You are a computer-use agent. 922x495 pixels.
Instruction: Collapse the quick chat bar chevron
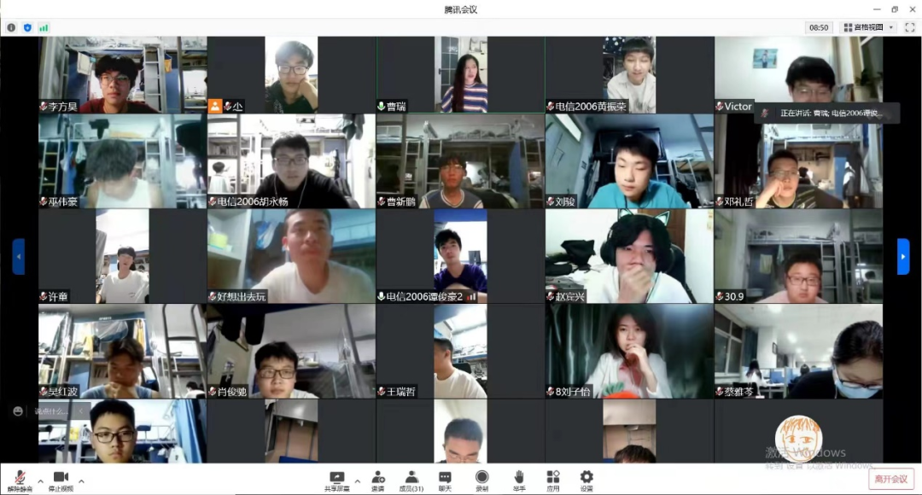coord(82,411)
